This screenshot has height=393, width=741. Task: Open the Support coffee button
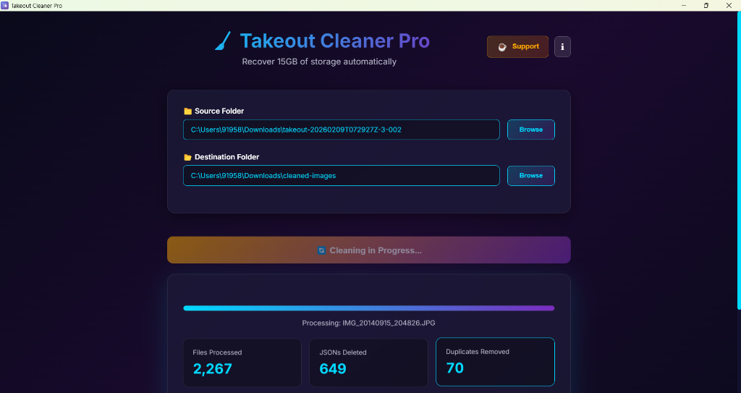[518, 47]
